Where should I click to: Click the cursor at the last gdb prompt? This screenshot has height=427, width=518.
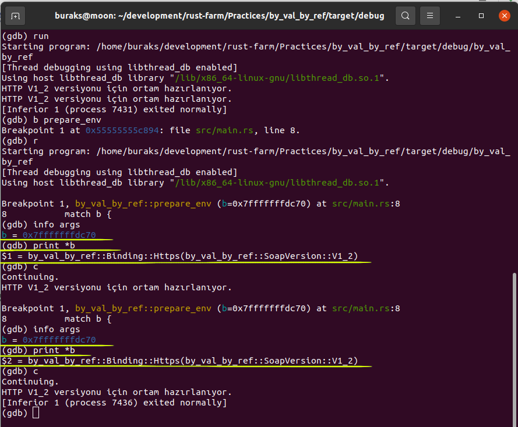coord(36,413)
